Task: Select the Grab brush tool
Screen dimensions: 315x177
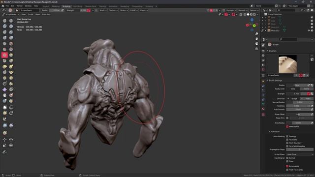Action: (11, 61)
